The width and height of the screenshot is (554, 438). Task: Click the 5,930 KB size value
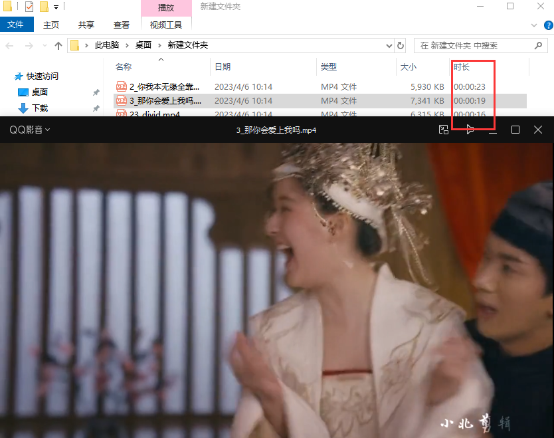[x=427, y=86]
